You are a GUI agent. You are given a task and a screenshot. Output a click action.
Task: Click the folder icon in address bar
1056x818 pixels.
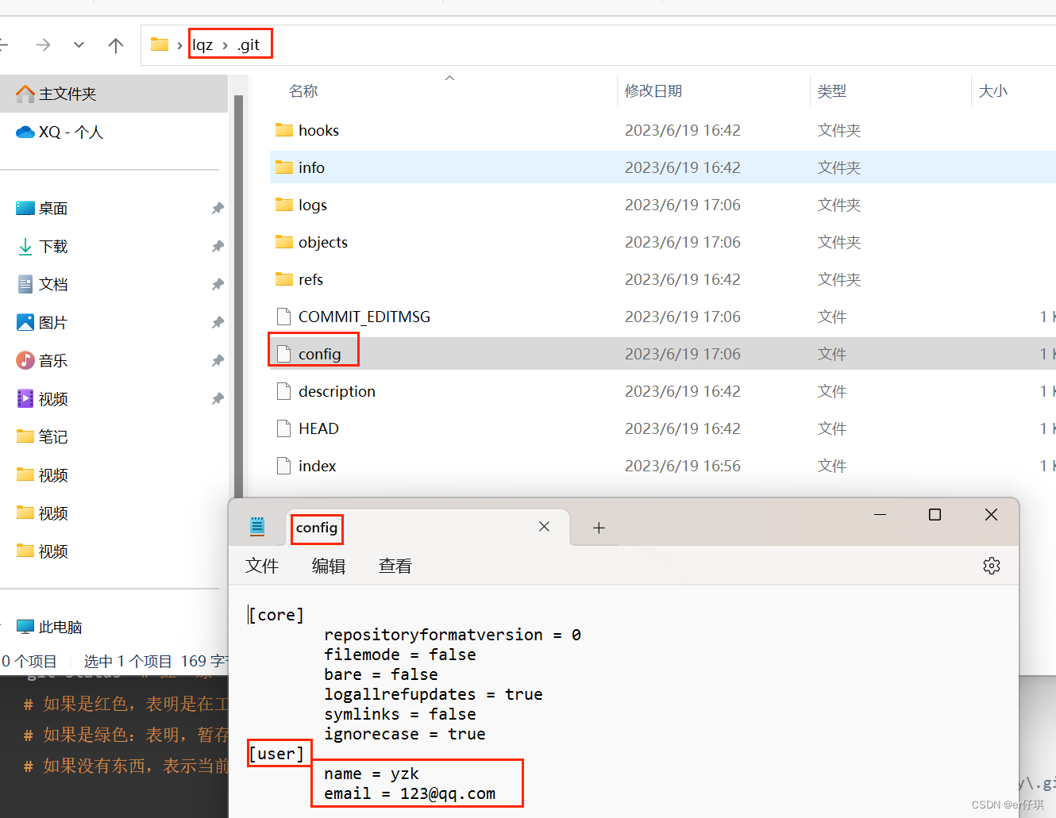[x=160, y=44]
